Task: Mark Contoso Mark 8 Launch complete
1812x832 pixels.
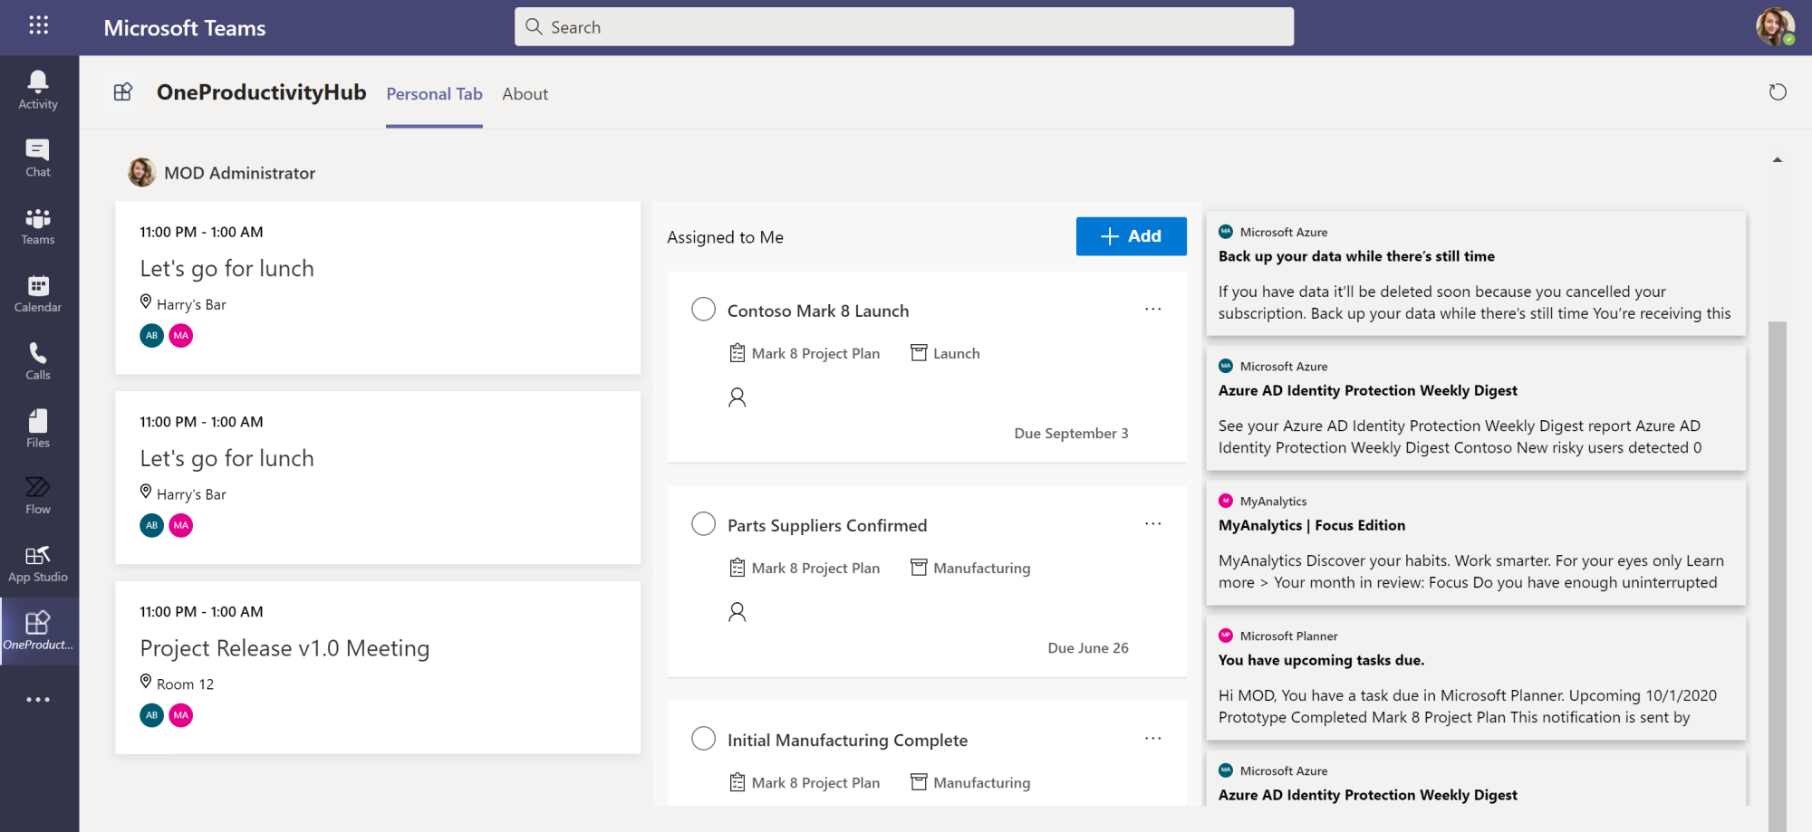Action: pos(704,310)
